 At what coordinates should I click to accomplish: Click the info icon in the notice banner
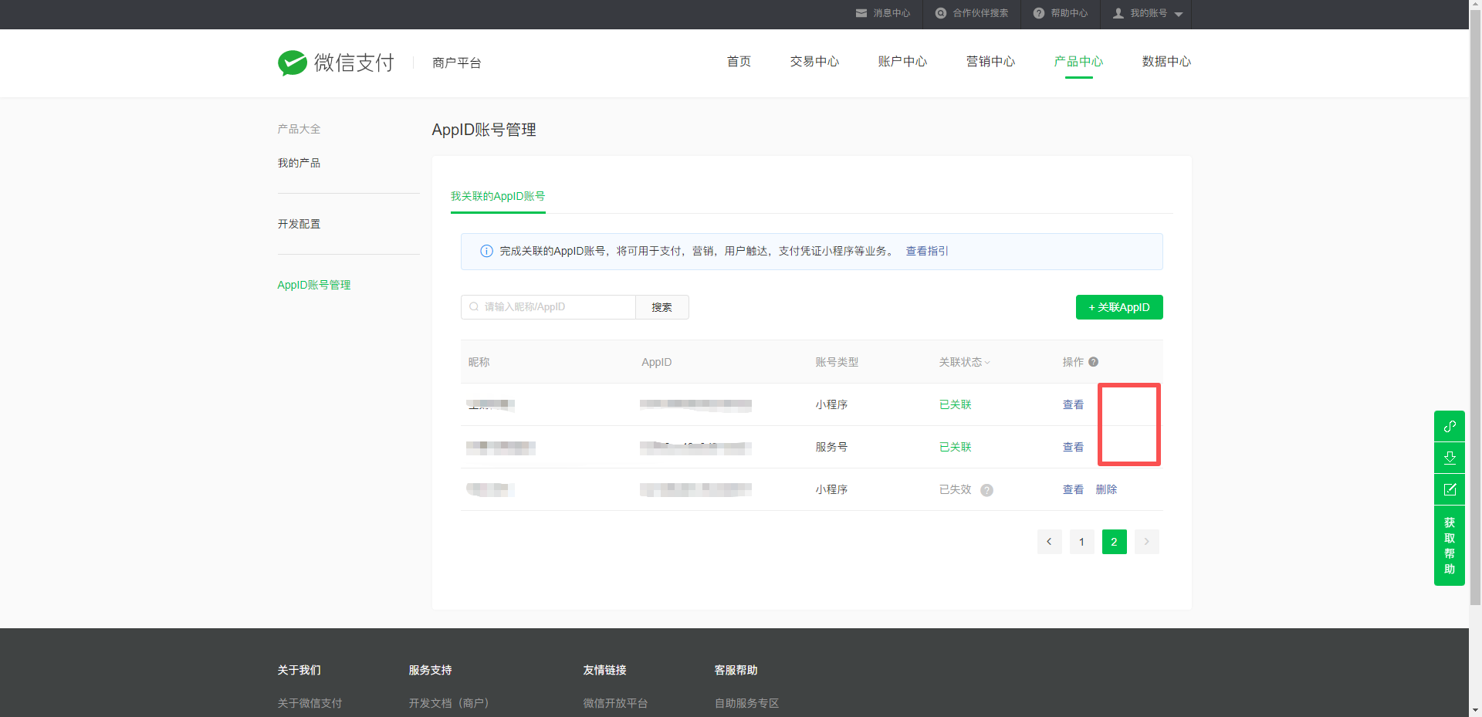coord(486,251)
